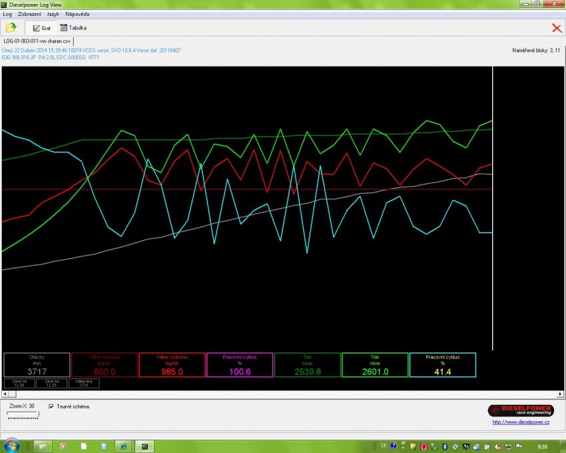The height and width of the screenshot is (453, 566).
Task: Click the Otáčky 3738 info box
Action: point(84,383)
